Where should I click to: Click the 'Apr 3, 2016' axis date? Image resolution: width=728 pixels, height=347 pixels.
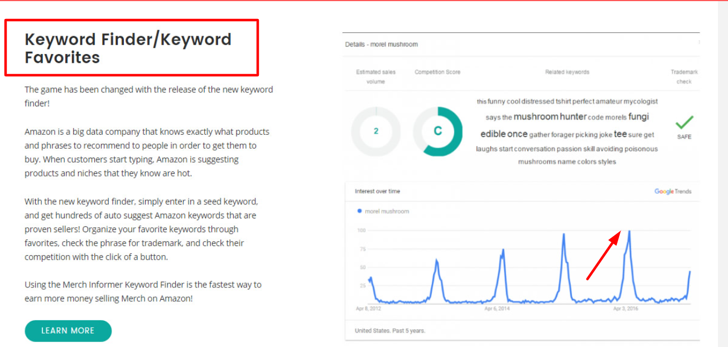626,308
